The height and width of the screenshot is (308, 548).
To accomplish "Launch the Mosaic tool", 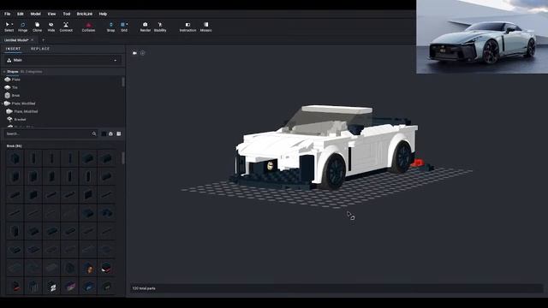I will [x=205, y=27].
